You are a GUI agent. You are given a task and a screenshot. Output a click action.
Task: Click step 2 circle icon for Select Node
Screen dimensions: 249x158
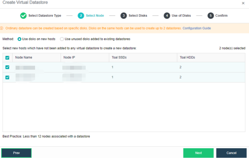[x=81, y=16]
